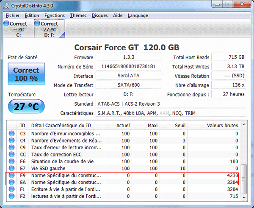This screenshot has width=254, height=208.
Task: Click the Actuel column header
Action: tap(118, 126)
